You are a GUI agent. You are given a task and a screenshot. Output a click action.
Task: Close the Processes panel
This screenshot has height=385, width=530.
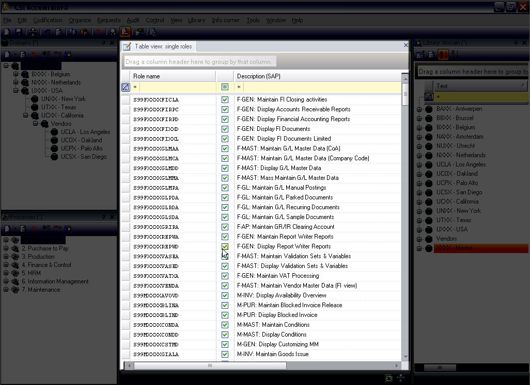click(x=112, y=217)
